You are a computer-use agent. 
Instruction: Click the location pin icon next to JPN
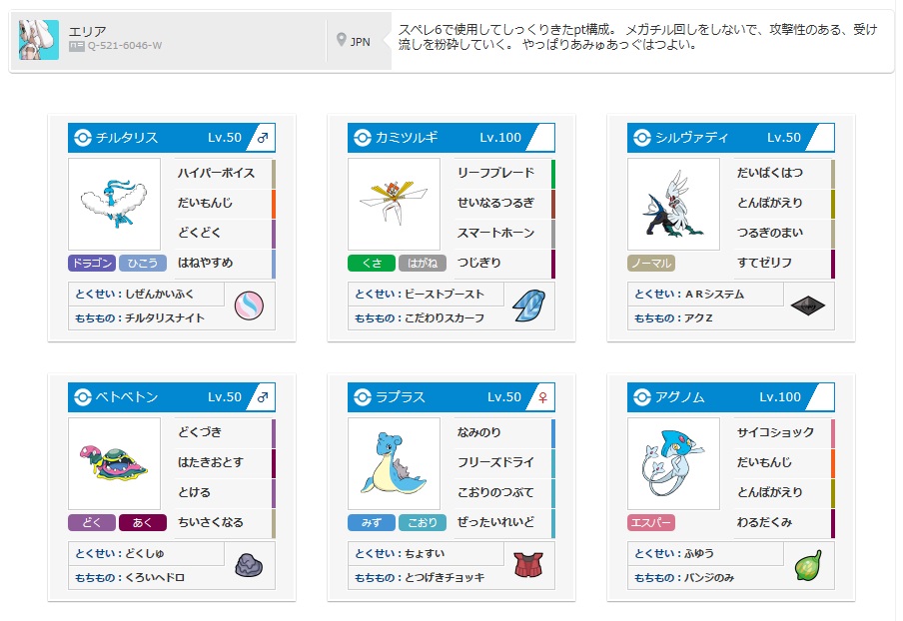pyautogui.click(x=341, y=40)
